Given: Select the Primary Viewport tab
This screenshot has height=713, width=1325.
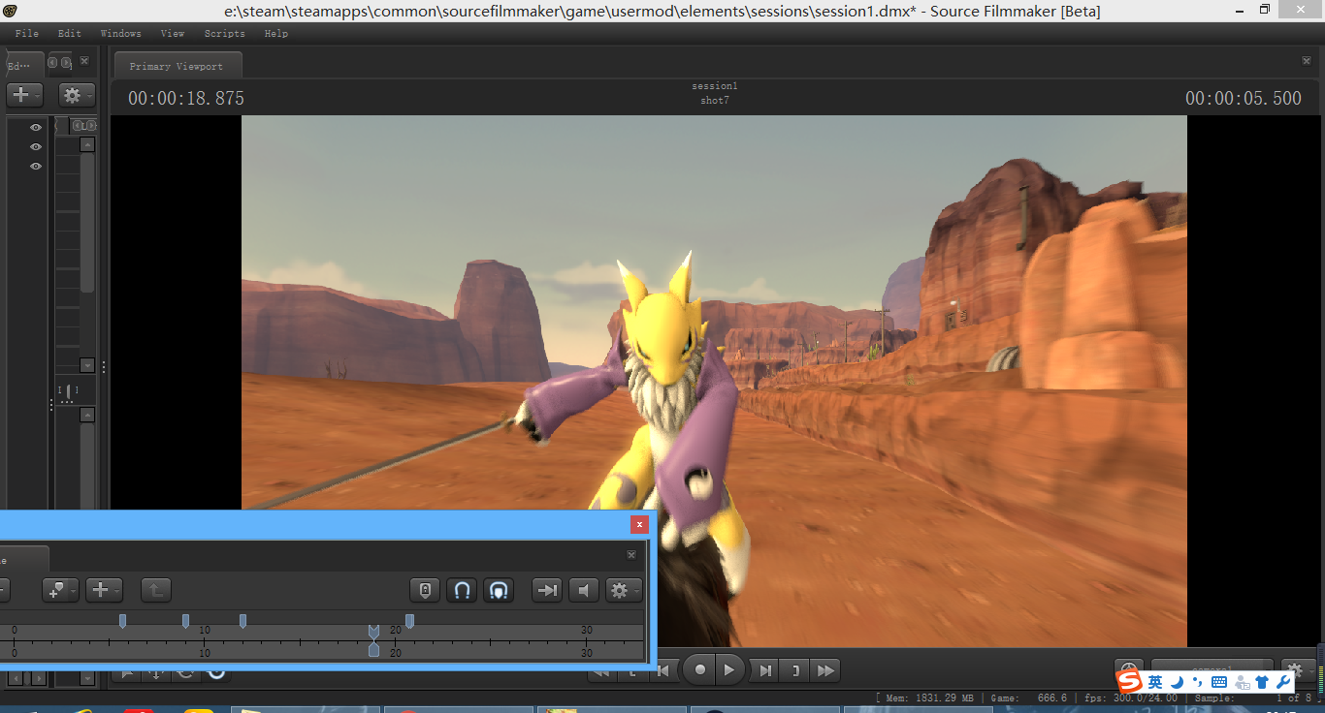Looking at the screenshot, I should (177, 67).
